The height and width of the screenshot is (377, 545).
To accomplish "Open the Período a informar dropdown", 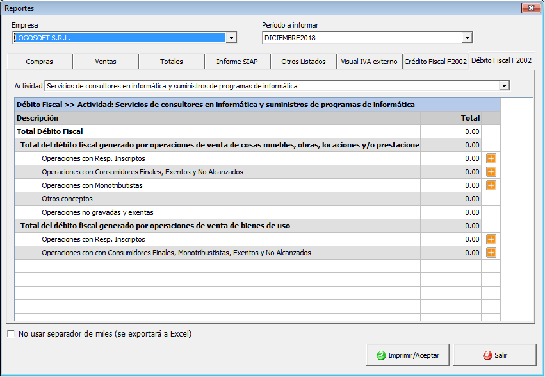I will 466,38.
